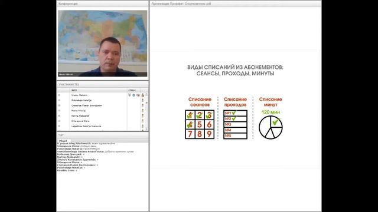Image resolution: width=378 pixels, height=212 pixels.
Task: Click the chat message "Добрый день"
Action: [x=77, y=146]
